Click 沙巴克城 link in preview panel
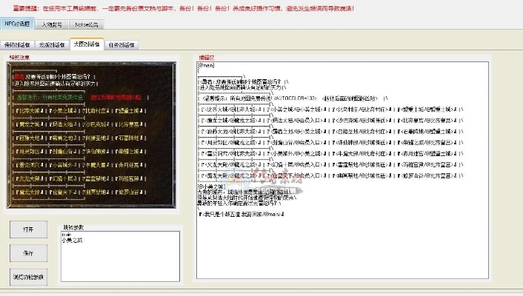523x296 pixels. (x=96, y=124)
